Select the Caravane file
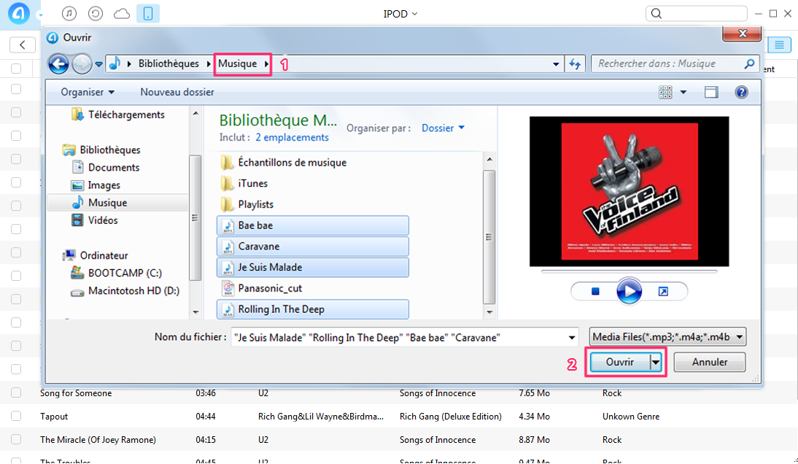Image resolution: width=798 pixels, height=464 pixels. coord(312,247)
